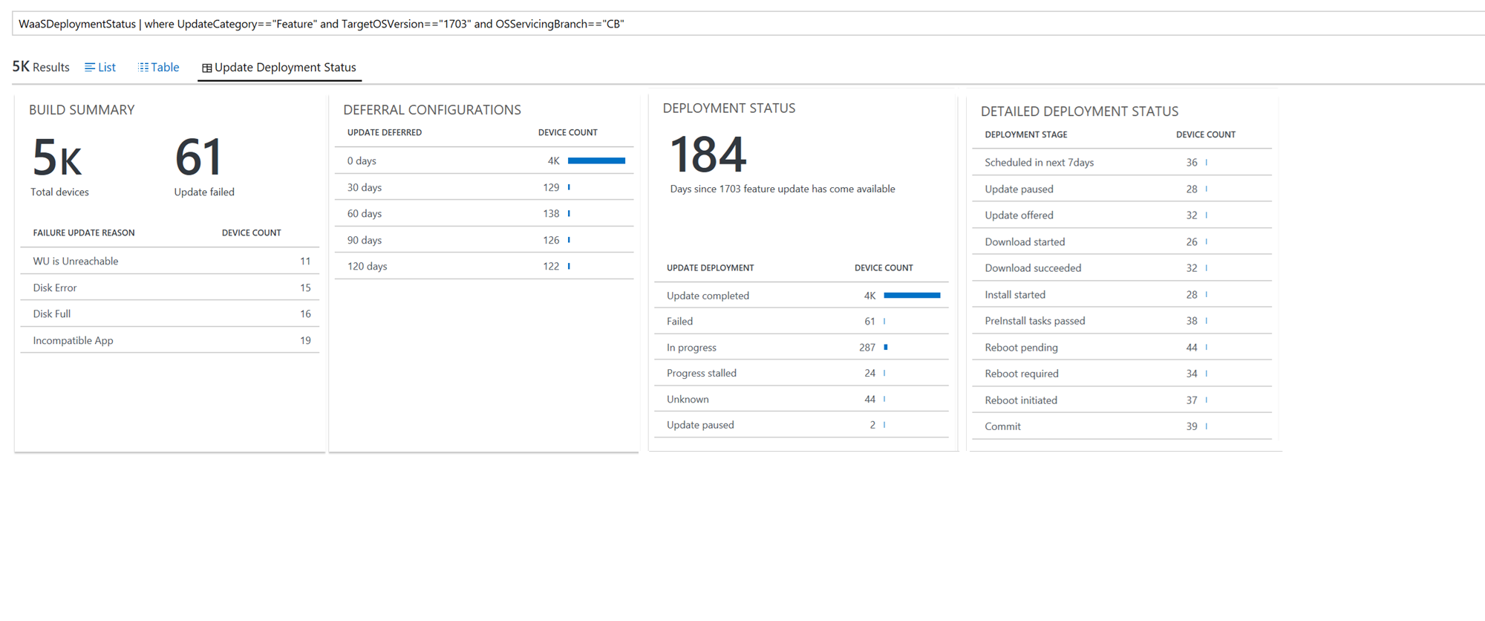Click the List view icon
Image resolution: width=1485 pixels, height=621 pixels.
pyautogui.click(x=90, y=68)
